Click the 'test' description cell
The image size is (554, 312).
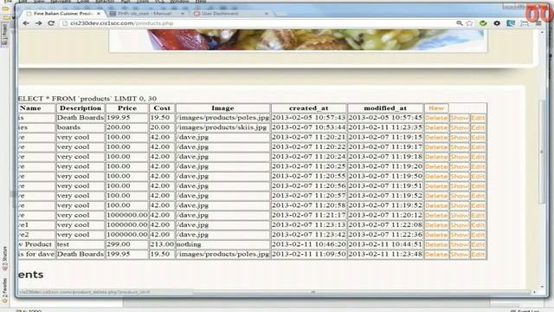(x=81, y=244)
